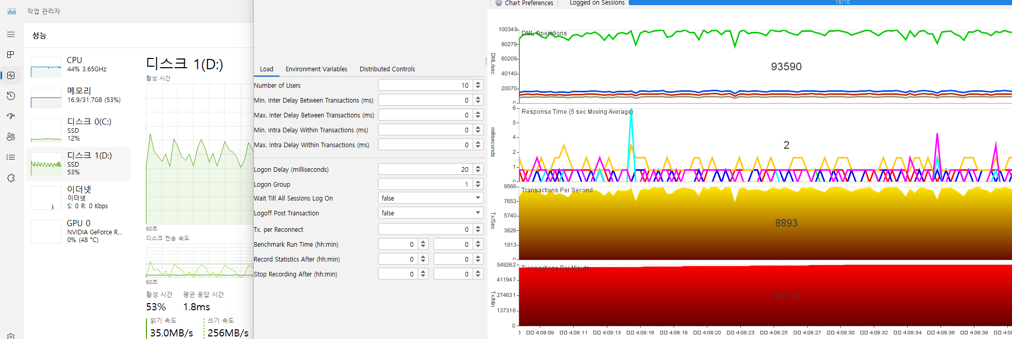
Task: Expand Logoff Post Transaction dropdown
Action: pyautogui.click(x=478, y=213)
